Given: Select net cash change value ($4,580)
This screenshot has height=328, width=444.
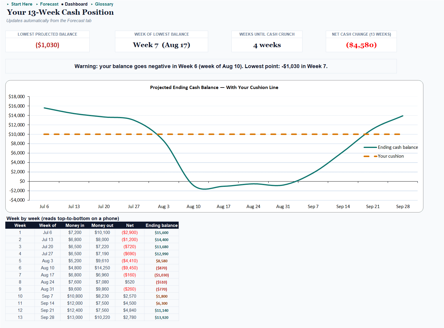Looking at the screenshot, I should [x=361, y=45].
